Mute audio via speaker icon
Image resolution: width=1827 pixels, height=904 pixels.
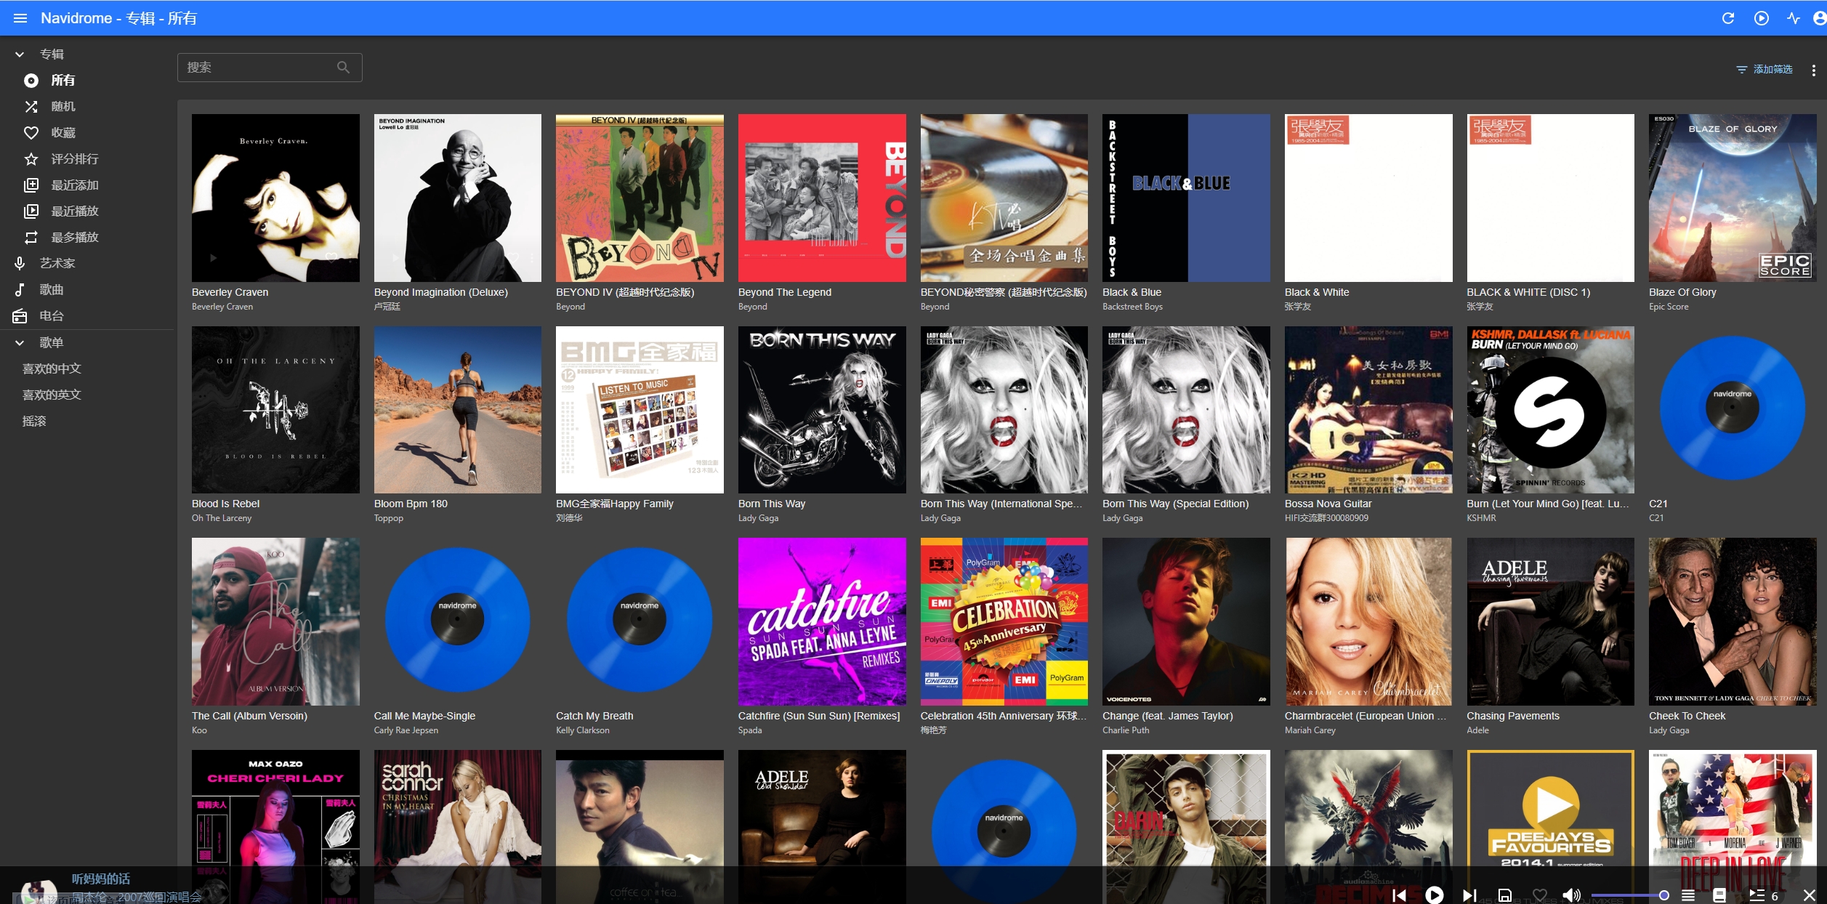(1570, 895)
